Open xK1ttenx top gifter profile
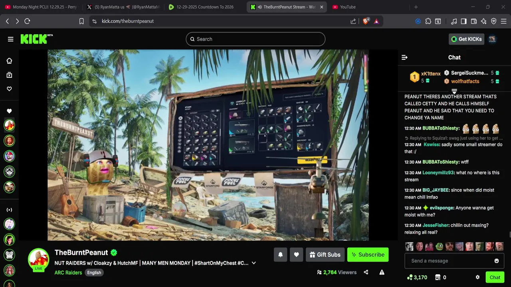The width and height of the screenshot is (511, 287). [431, 74]
